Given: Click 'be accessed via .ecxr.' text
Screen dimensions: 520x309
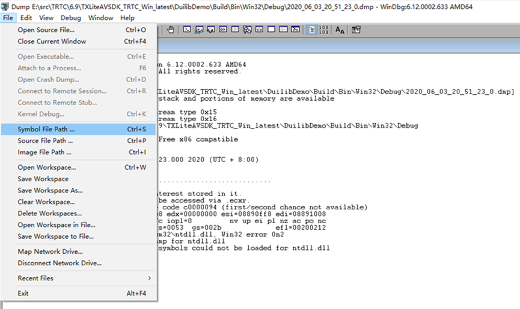Looking at the screenshot, I should coord(204,200).
